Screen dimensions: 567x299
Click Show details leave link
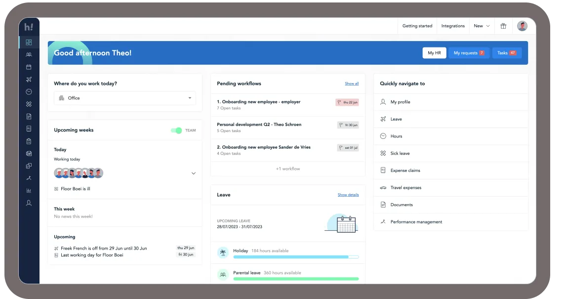pos(348,195)
